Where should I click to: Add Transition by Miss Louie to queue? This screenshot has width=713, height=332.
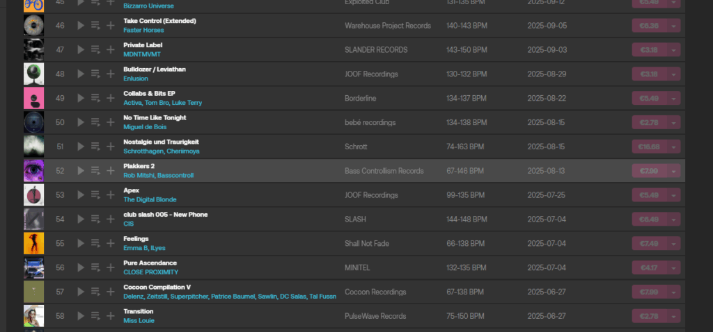tap(95, 317)
